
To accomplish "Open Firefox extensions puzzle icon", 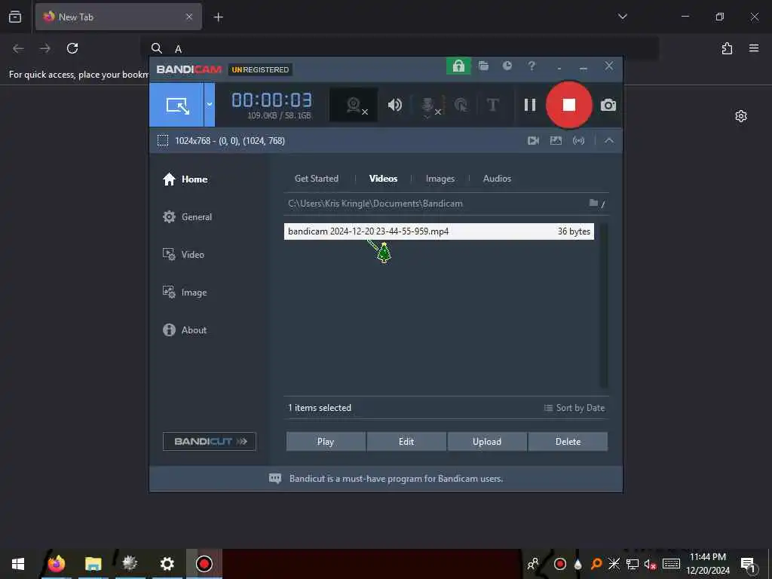I will (727, 48).
